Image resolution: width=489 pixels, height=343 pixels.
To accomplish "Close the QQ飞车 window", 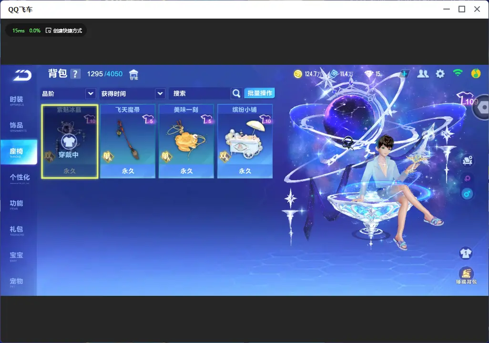I will tap(477, 10).
